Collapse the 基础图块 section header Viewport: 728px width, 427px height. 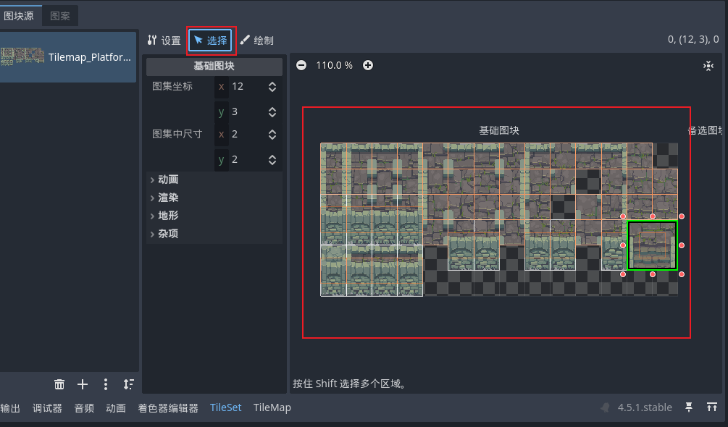pyautogui.click(x=214, y=67)
